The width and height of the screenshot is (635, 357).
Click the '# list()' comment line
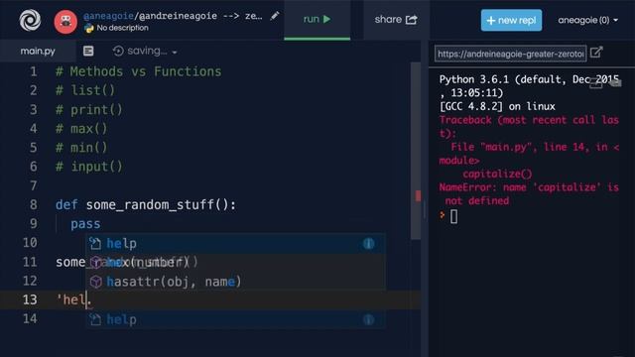85,90
